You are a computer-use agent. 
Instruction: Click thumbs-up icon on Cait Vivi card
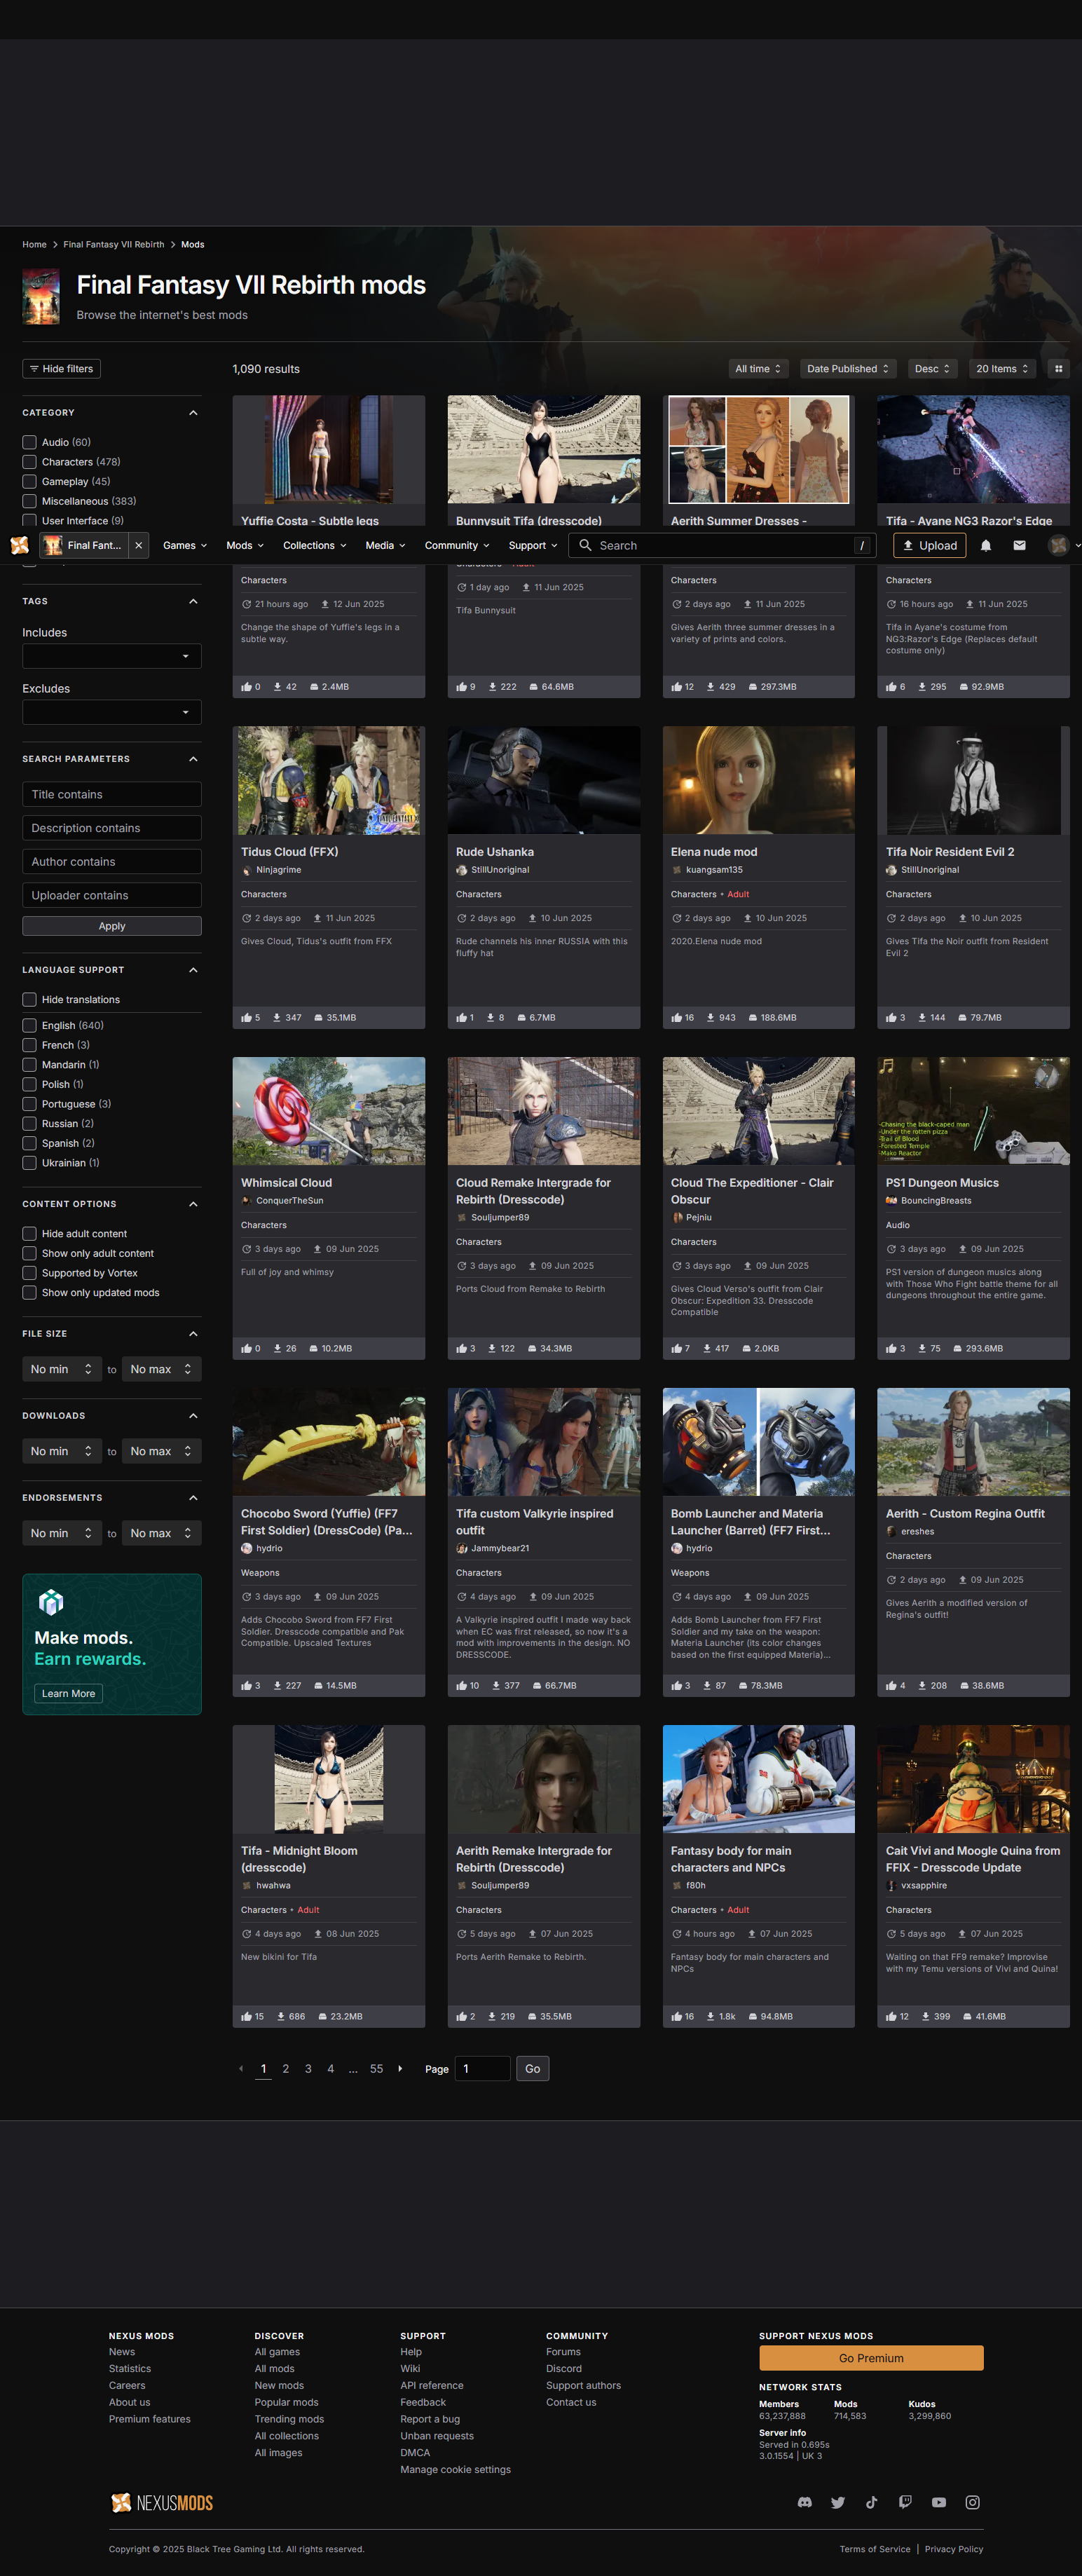891,2017
